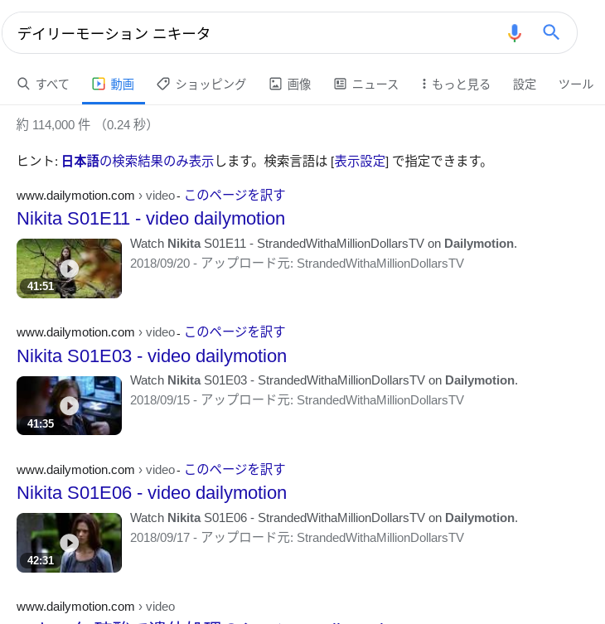The height and width of the screenshot is (624, 605).
Task: Open the ツール options
Action: 576,84
